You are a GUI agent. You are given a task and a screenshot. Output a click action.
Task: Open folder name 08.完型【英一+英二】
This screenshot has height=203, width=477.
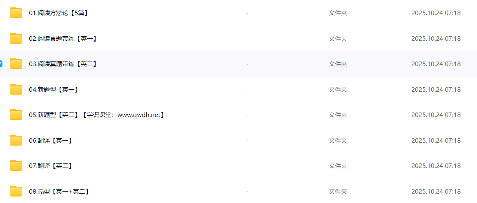point(59,192)
